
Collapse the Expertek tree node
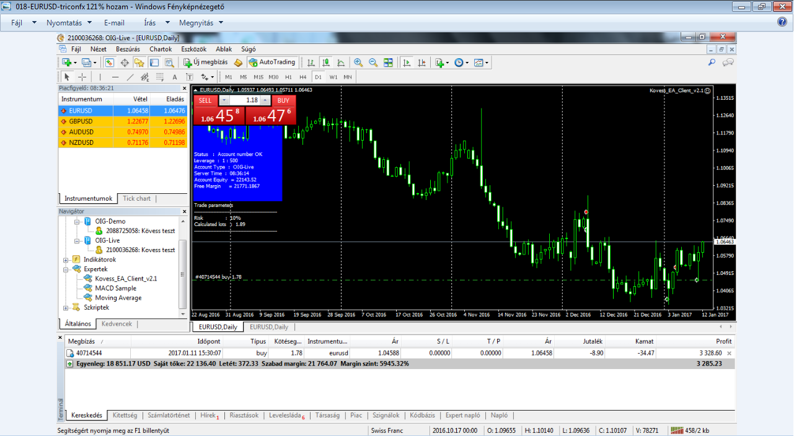pos(66,269)
